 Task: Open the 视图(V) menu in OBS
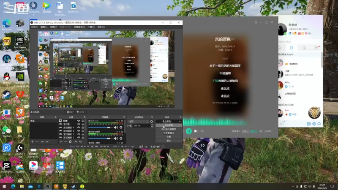(54, 27)
